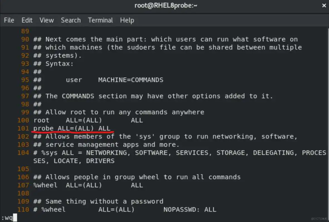Click the cursor block after :wq
329x222 pixels.
(14, 218)
